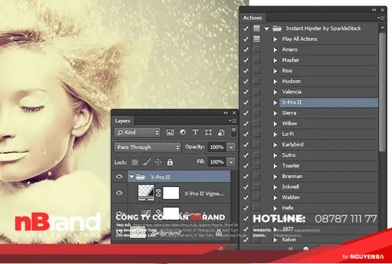
Task: Click the shape layer filter icon
Action: pyautogui.click(x=208, y=132)
